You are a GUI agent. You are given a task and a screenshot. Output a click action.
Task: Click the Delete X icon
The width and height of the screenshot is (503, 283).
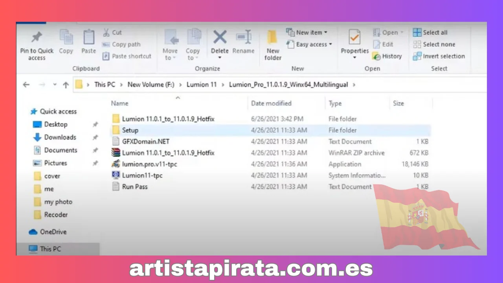click(220, 37)
